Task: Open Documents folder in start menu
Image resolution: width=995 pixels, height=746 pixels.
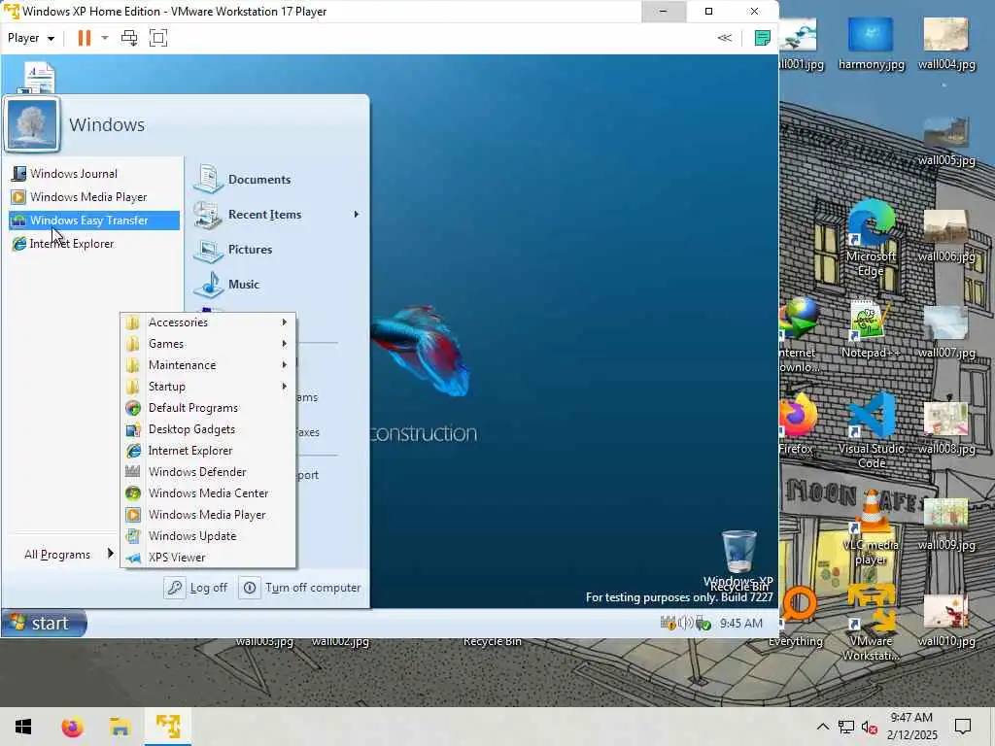Action: tap(242, 180)
